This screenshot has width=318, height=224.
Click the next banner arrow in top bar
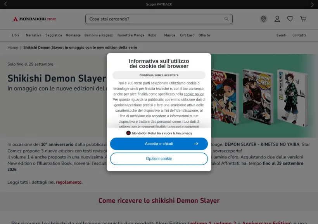(x=312, y=5)
